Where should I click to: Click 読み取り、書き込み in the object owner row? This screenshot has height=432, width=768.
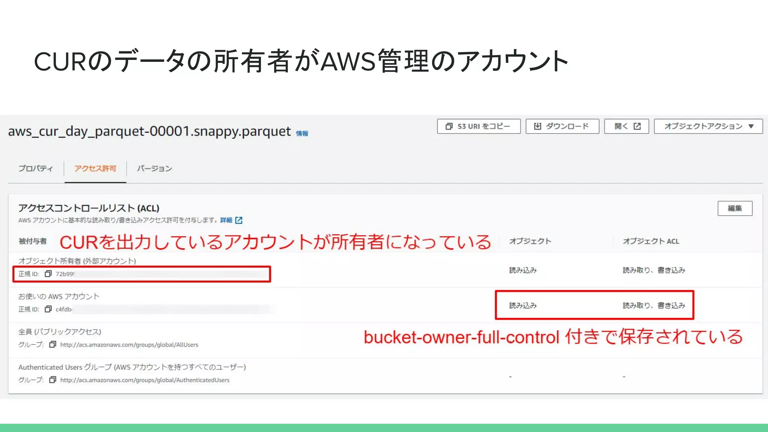tap(654, 270)
